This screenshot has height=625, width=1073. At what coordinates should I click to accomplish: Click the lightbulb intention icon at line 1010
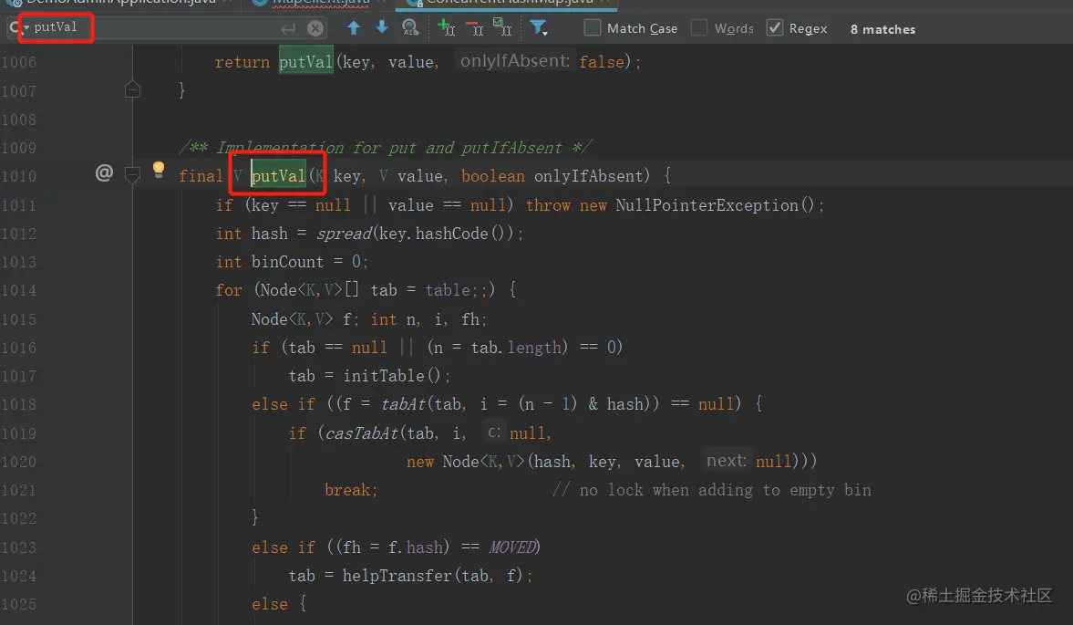157,170
